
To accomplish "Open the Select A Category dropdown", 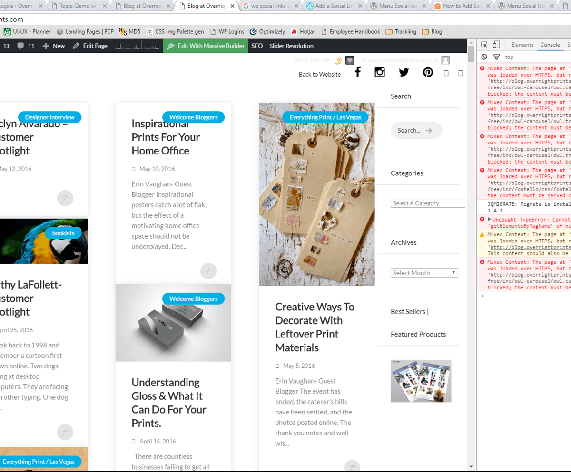I will coord(427,203).
